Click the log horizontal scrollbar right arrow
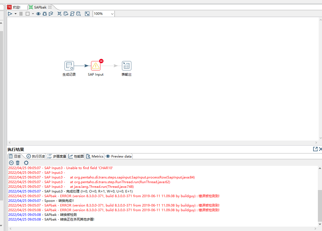Image resolution: width=322 pixels, height=231 pixels. pyautogui.click(x=315, y=229)
